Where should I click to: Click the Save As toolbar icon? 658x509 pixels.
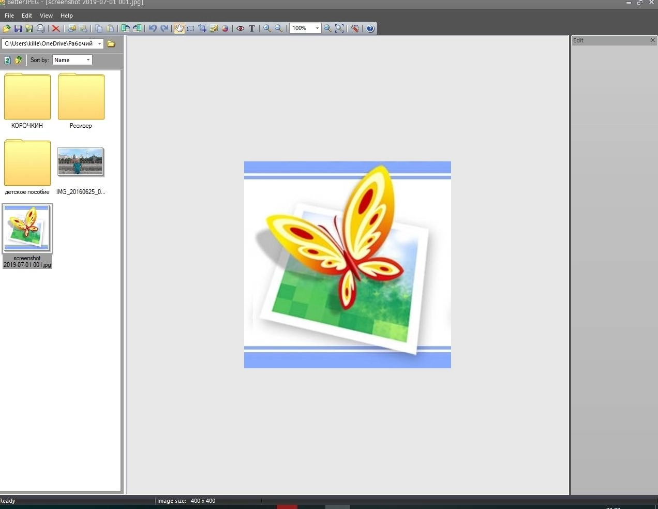(x=29, y=28)
